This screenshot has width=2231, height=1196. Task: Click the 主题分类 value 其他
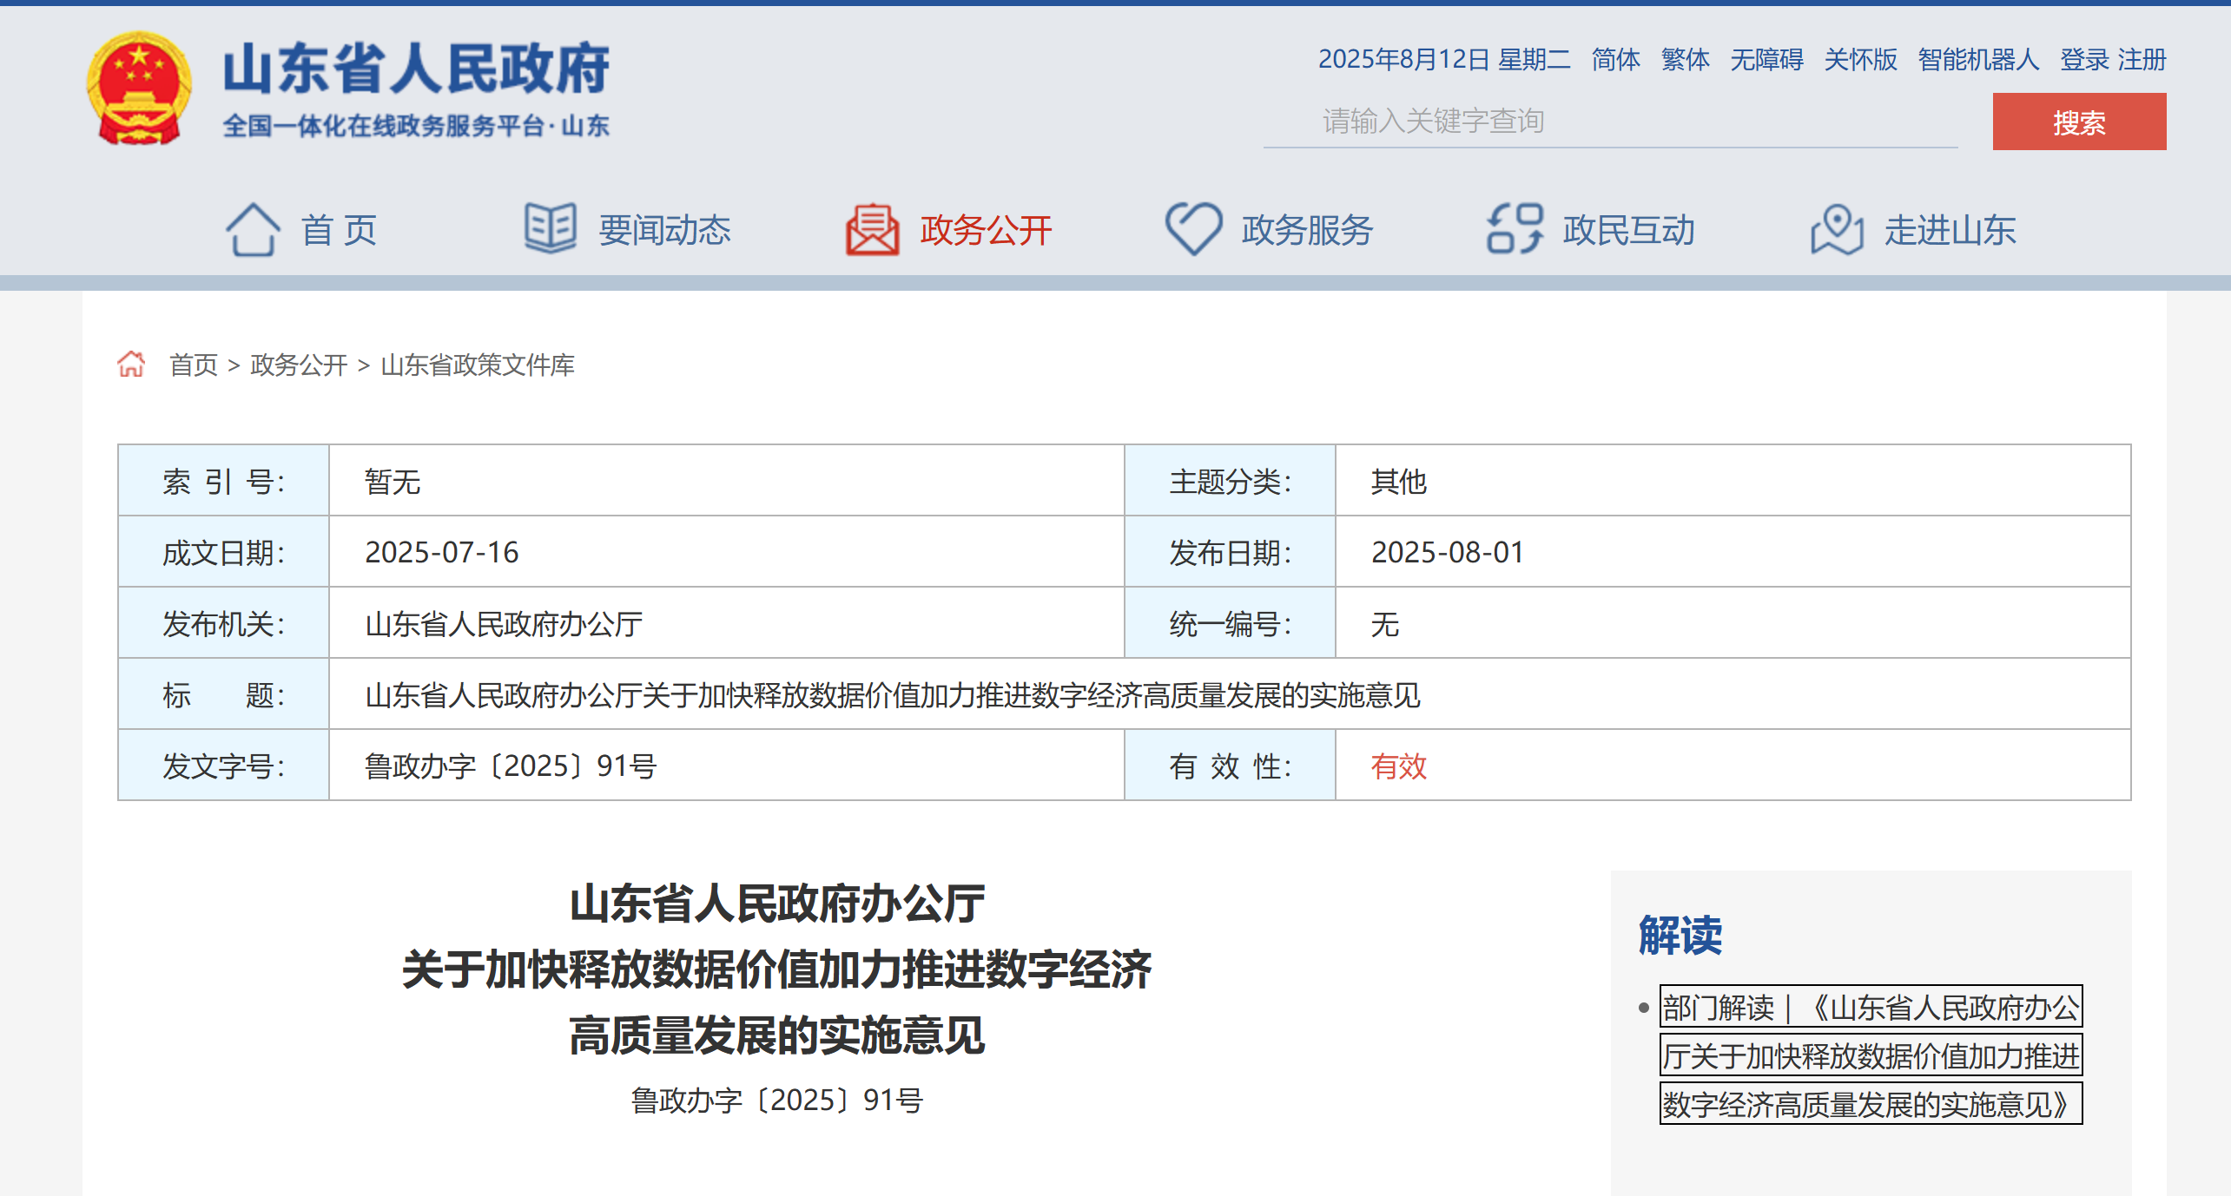pyautogui.click(x=1398, y=482)
